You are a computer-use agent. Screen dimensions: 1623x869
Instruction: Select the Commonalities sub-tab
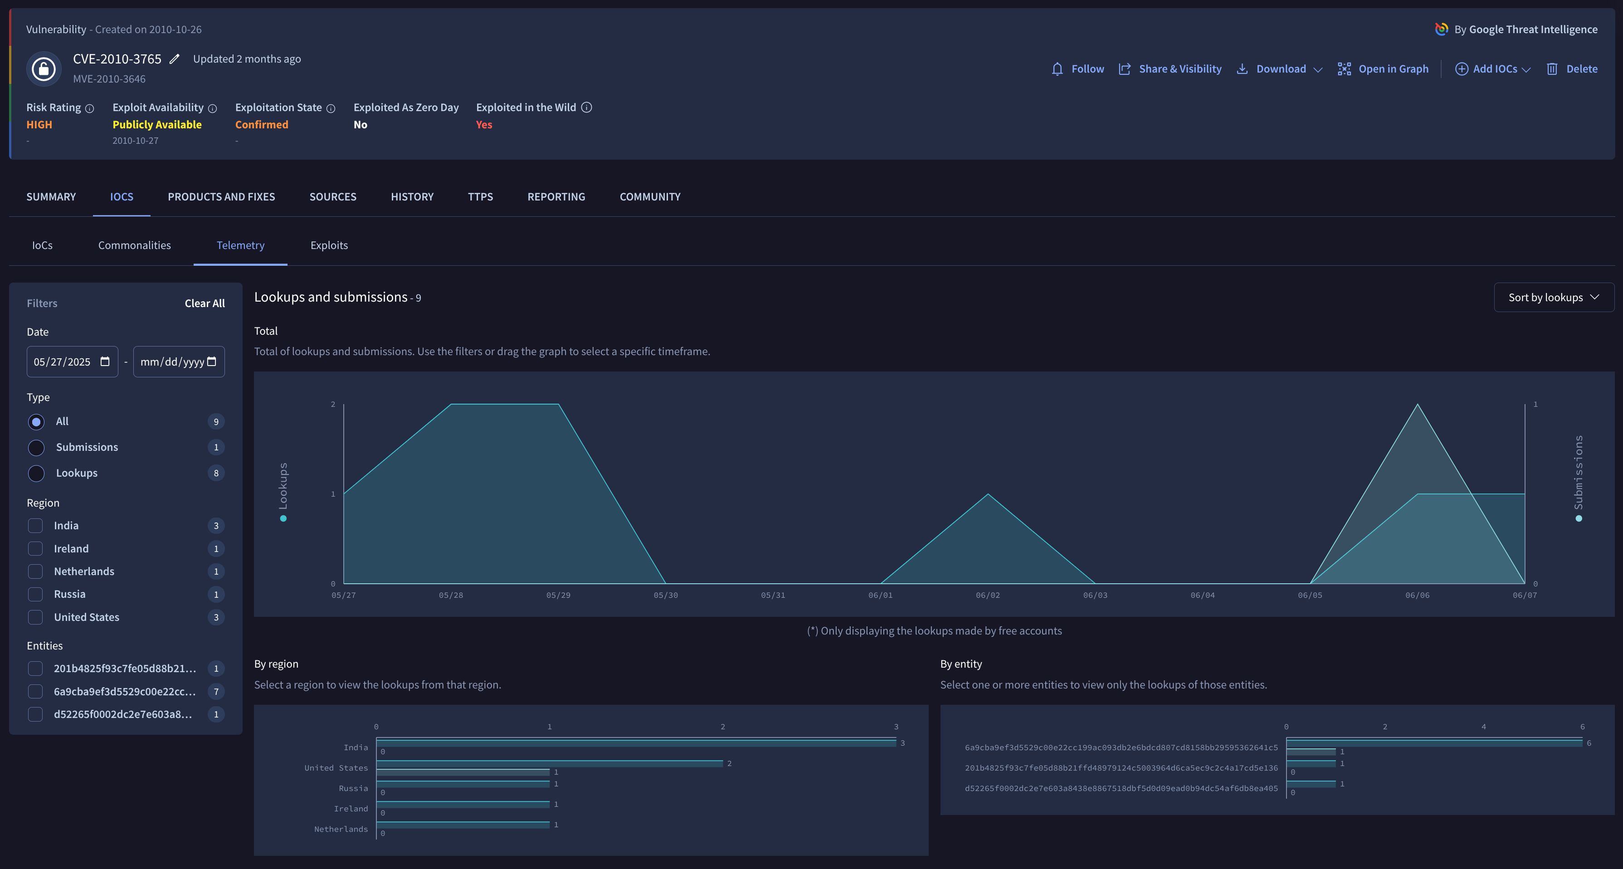click(x=134, y=245)
